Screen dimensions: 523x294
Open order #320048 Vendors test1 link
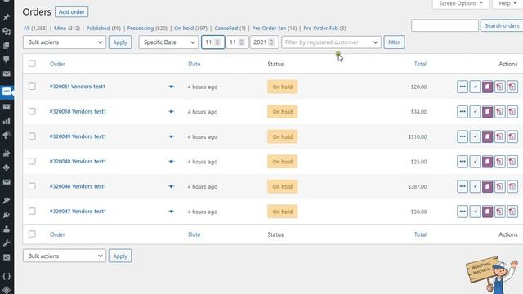78,162
